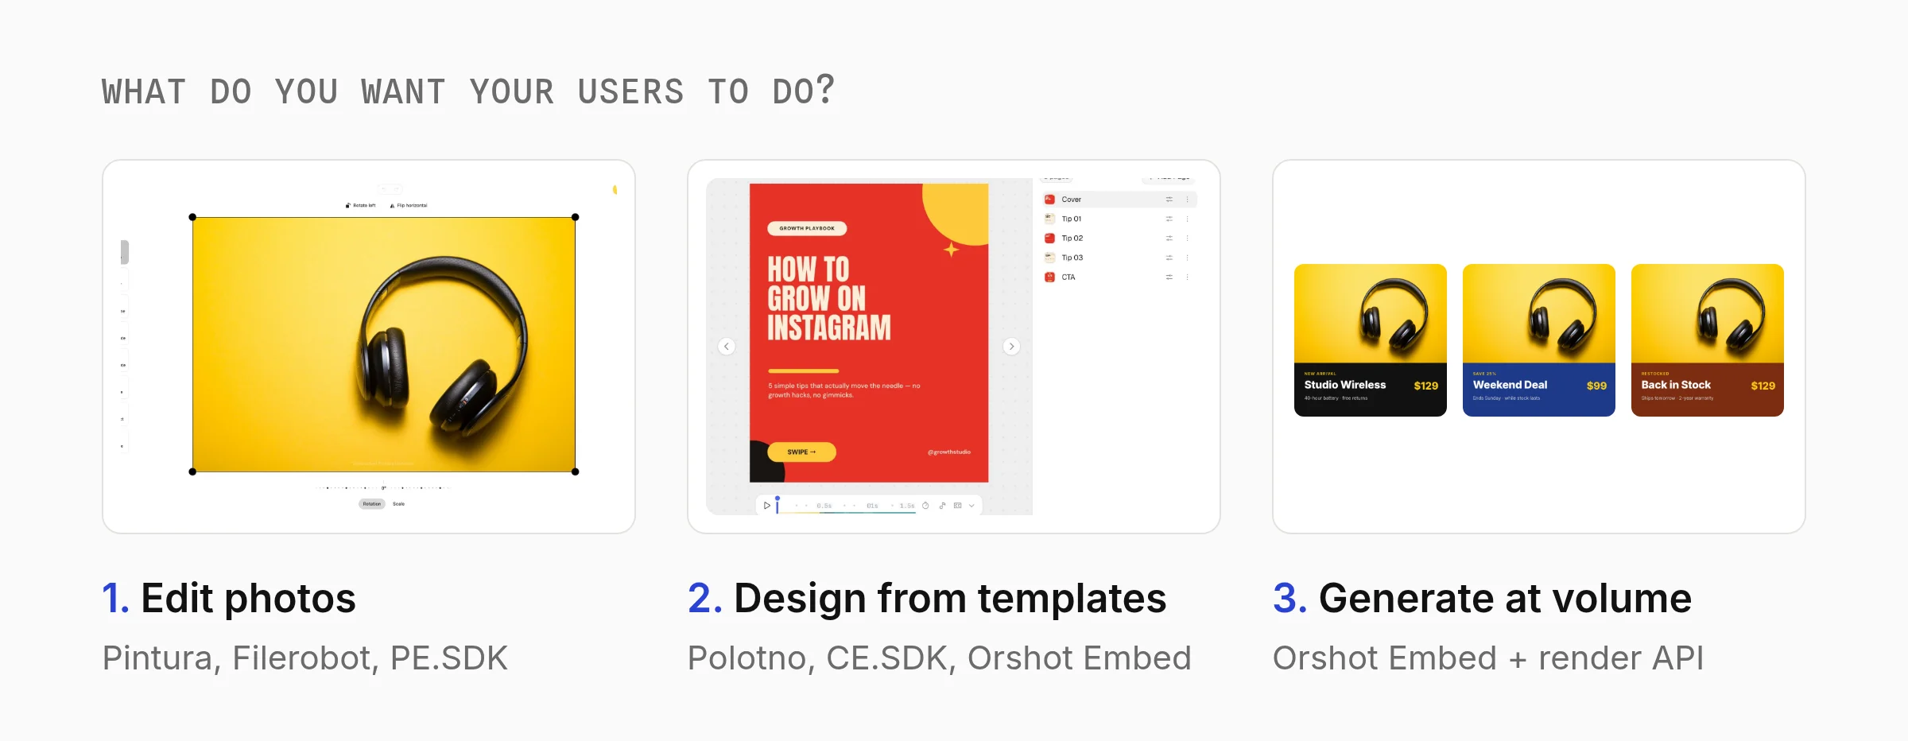Click the Flip horizontal tool
Image resolution: width=1908 pixels, height=741 pixels.
click(x=409, y=205)
